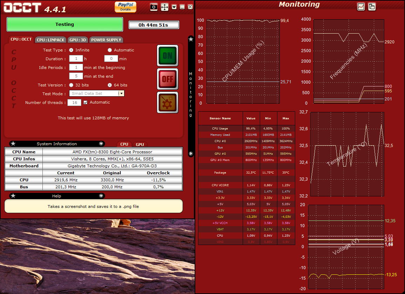The width and height of the screenshot is (405, 294).
Task: Click the Monitoring windows layout icon
Action: click(x=372, y=7)
